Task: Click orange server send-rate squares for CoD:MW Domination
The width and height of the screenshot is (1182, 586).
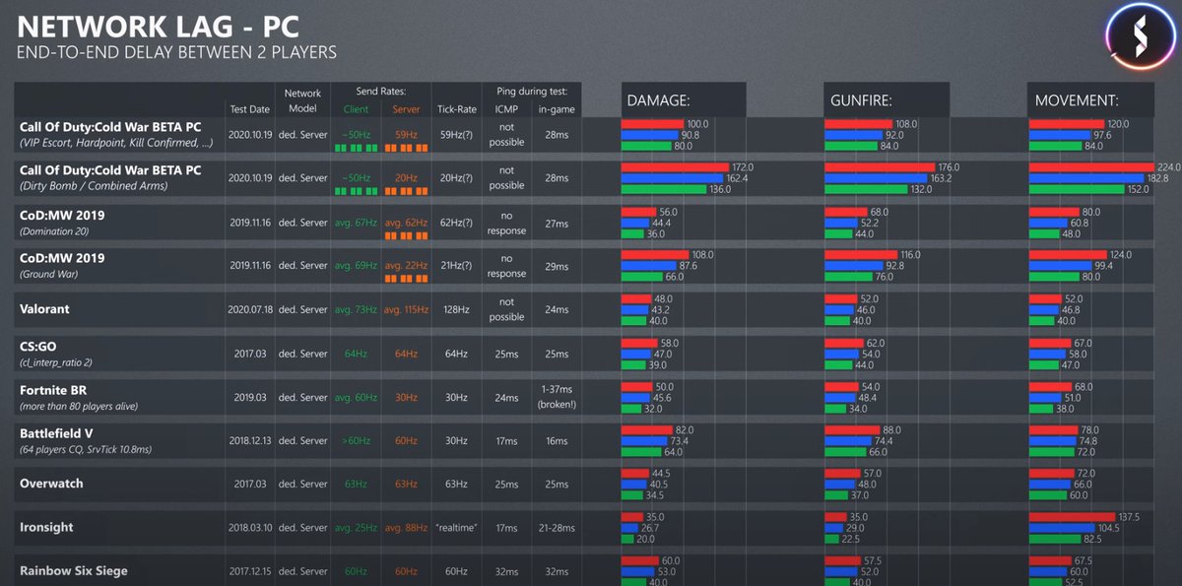Action: [405, 236]
